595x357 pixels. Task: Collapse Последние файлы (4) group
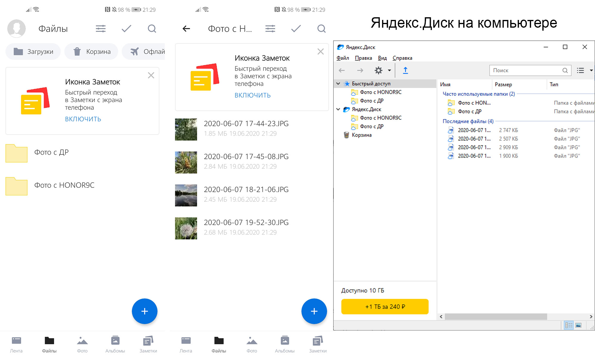[468, 121]
